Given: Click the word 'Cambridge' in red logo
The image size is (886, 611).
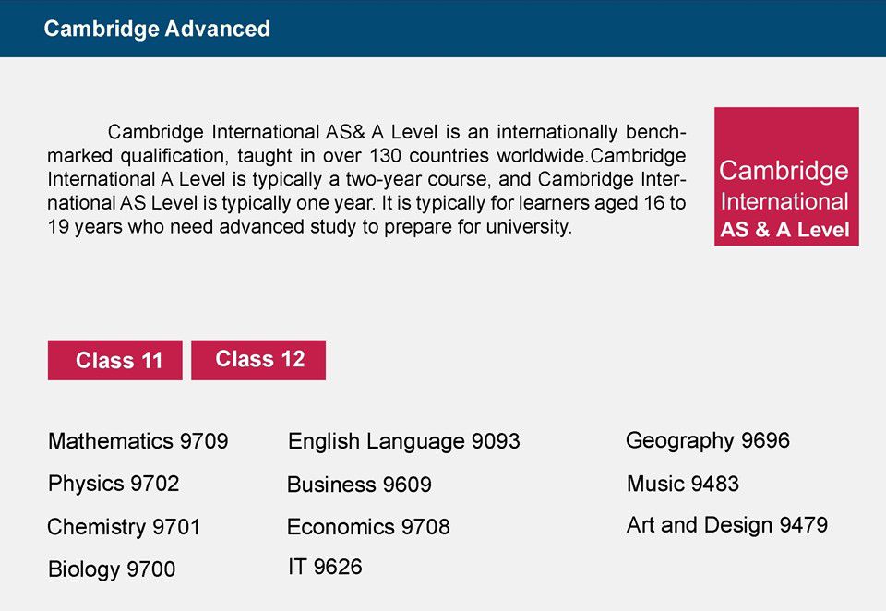Looking at the screenshot, I should tap(784, 171).
